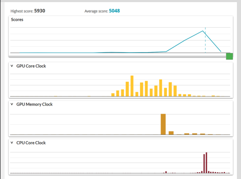Click the GPU Memory Clock heading
Viewport: 241px width, 179px height.
point(34,104)
